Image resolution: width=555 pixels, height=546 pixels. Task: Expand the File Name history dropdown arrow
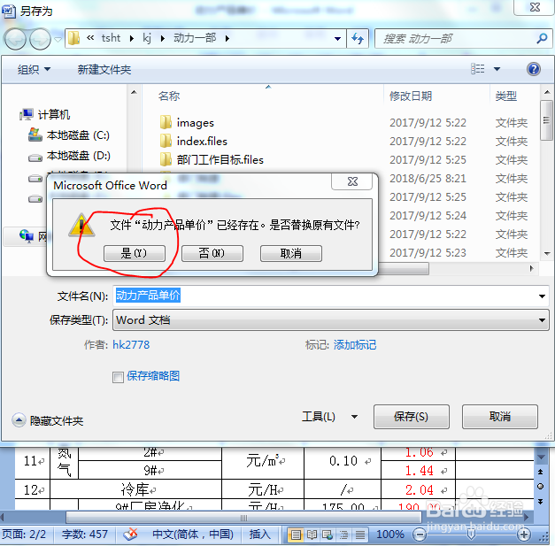coord(542,296)
